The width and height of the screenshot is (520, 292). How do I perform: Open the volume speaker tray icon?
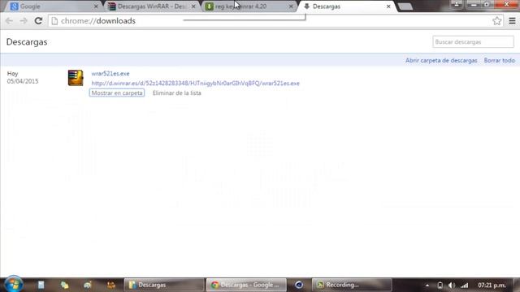[x=452, y=285]
